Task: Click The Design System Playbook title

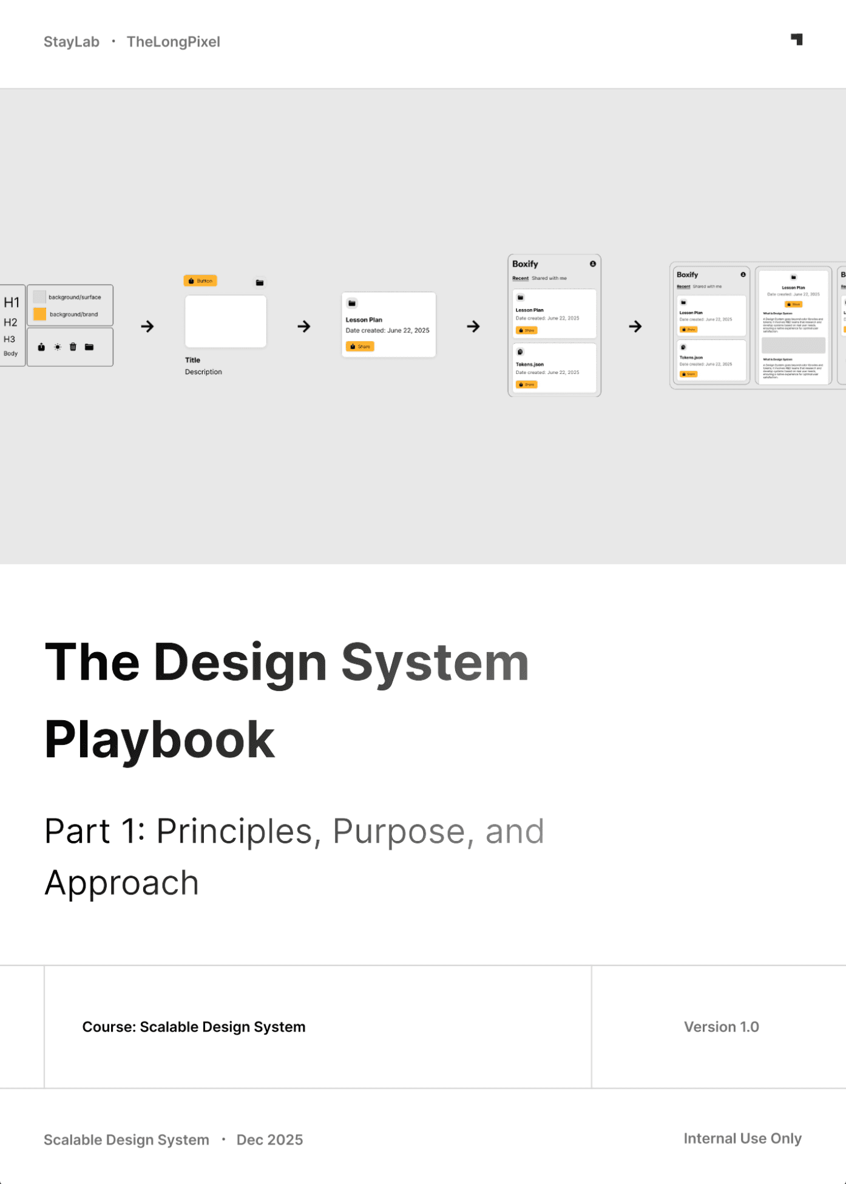Action: click(286, 700)
